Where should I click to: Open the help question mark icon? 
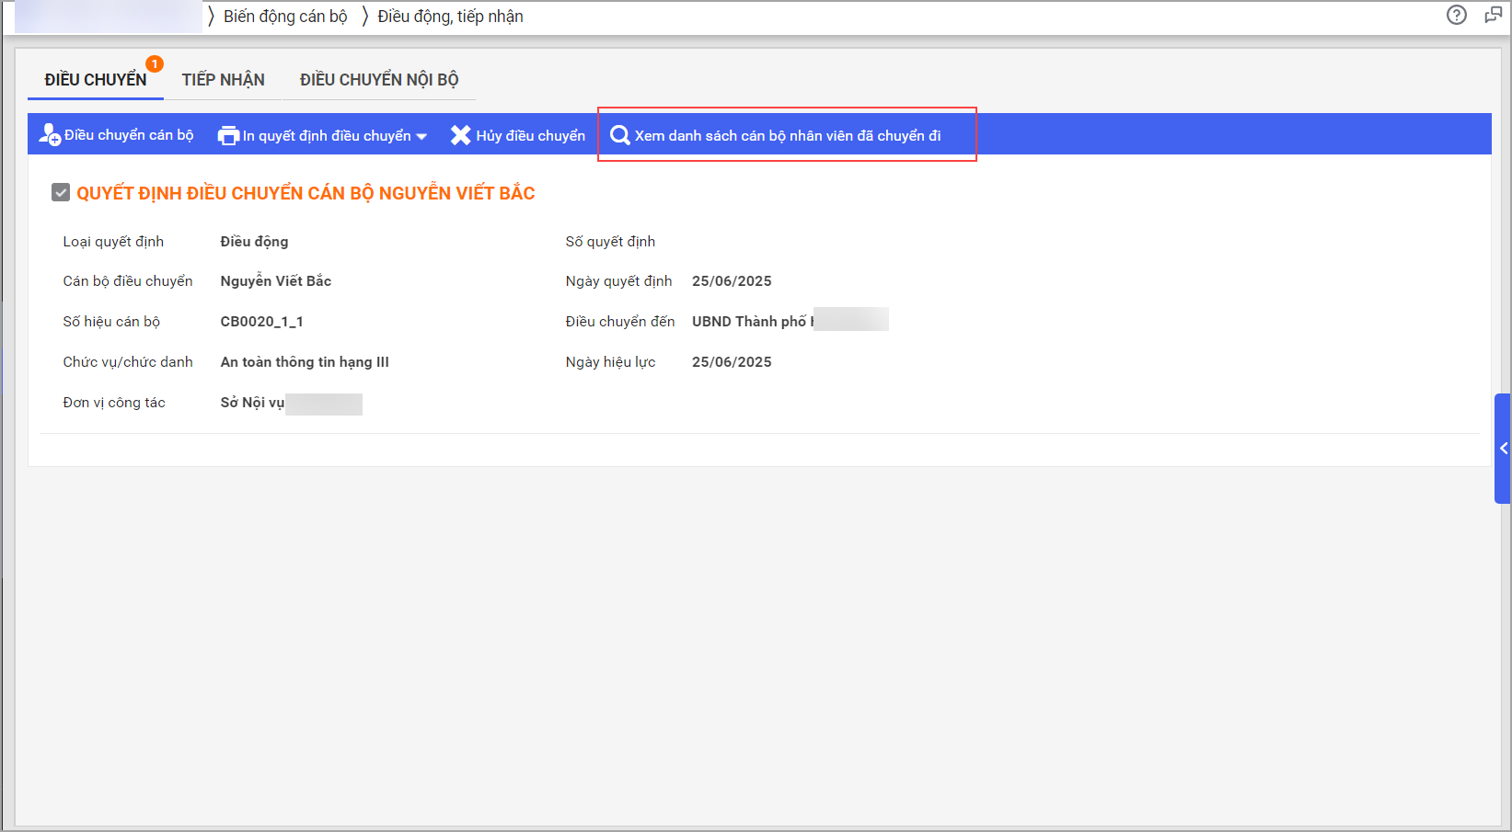click(x=1456, y=15)
